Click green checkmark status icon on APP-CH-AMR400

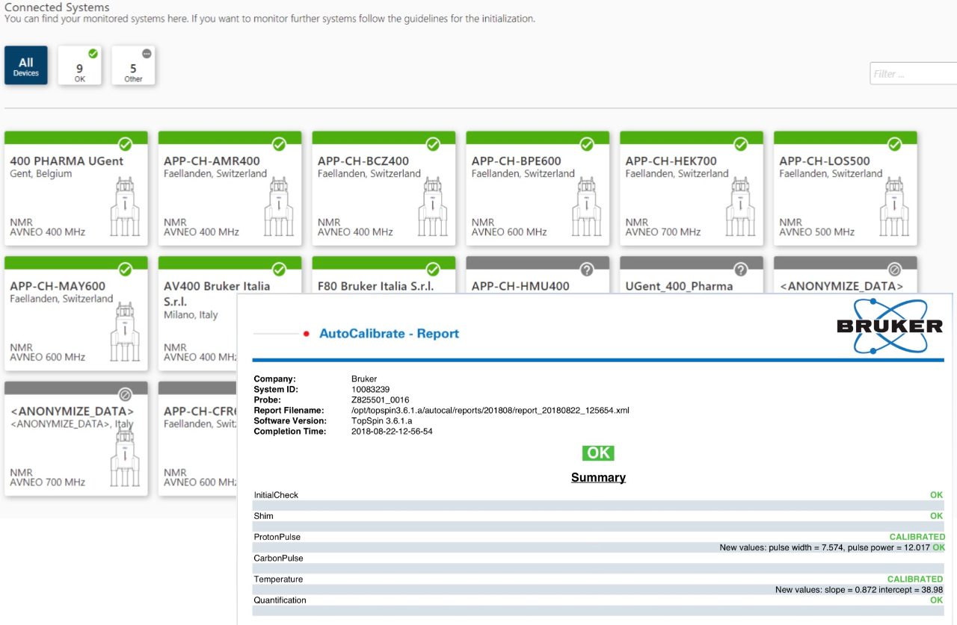pos(279,144)
